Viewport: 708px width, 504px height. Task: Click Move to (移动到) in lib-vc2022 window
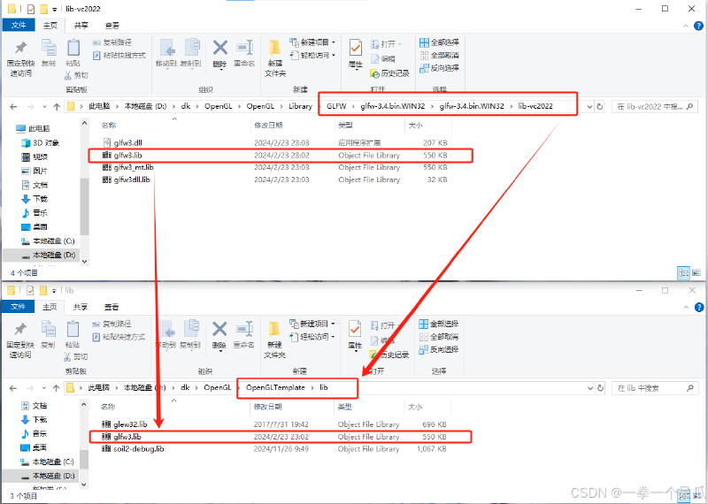click(165, 53)
